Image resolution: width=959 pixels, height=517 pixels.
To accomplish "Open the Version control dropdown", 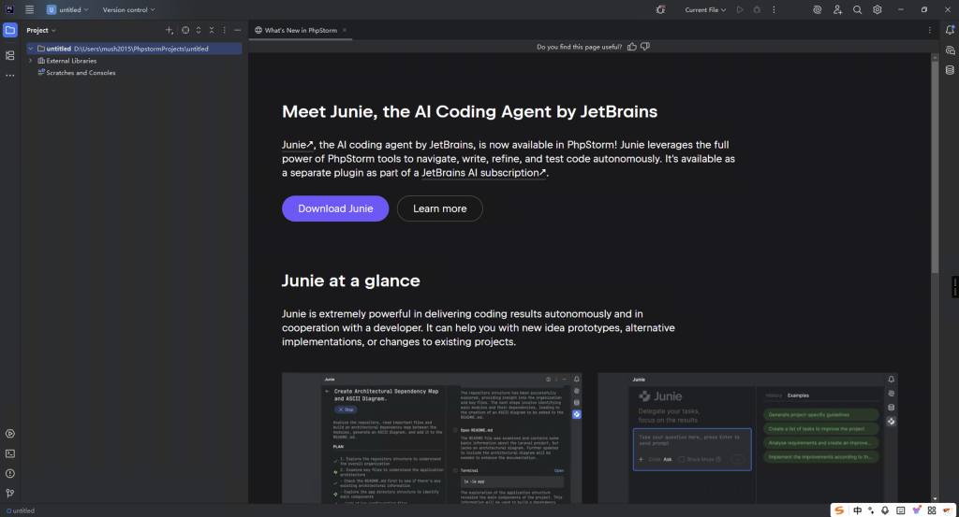I will tap(128, 9).
